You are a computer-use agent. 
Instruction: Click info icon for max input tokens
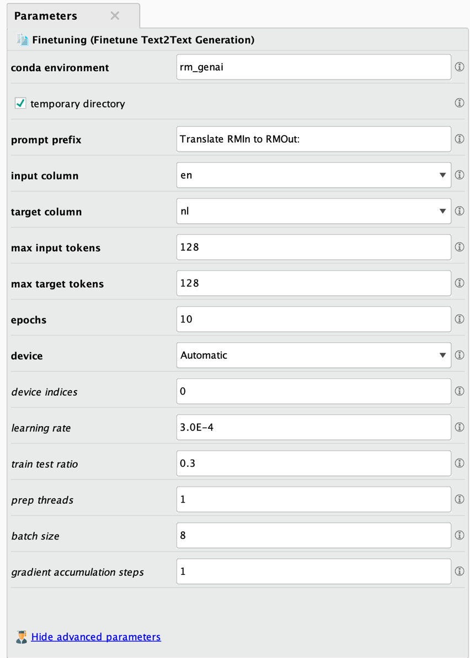(x=459, y=247)
